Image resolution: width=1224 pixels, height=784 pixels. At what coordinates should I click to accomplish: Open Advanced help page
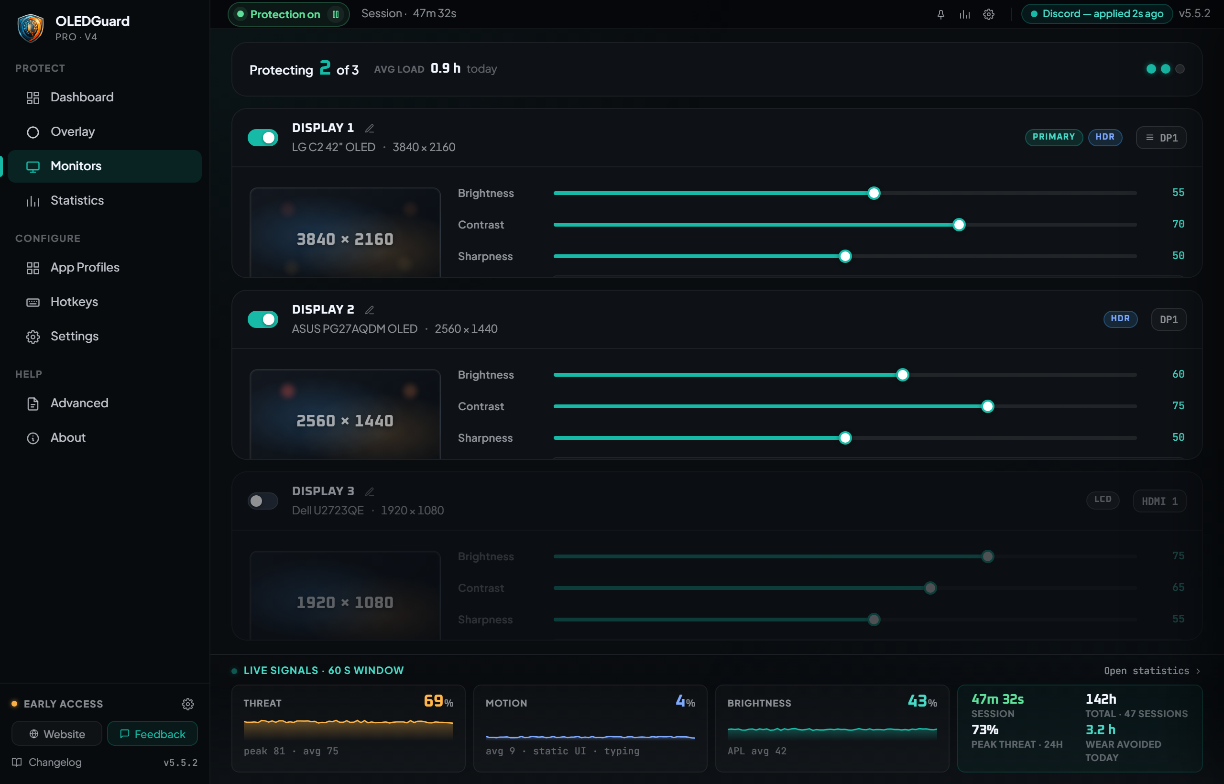click(104, 403)
